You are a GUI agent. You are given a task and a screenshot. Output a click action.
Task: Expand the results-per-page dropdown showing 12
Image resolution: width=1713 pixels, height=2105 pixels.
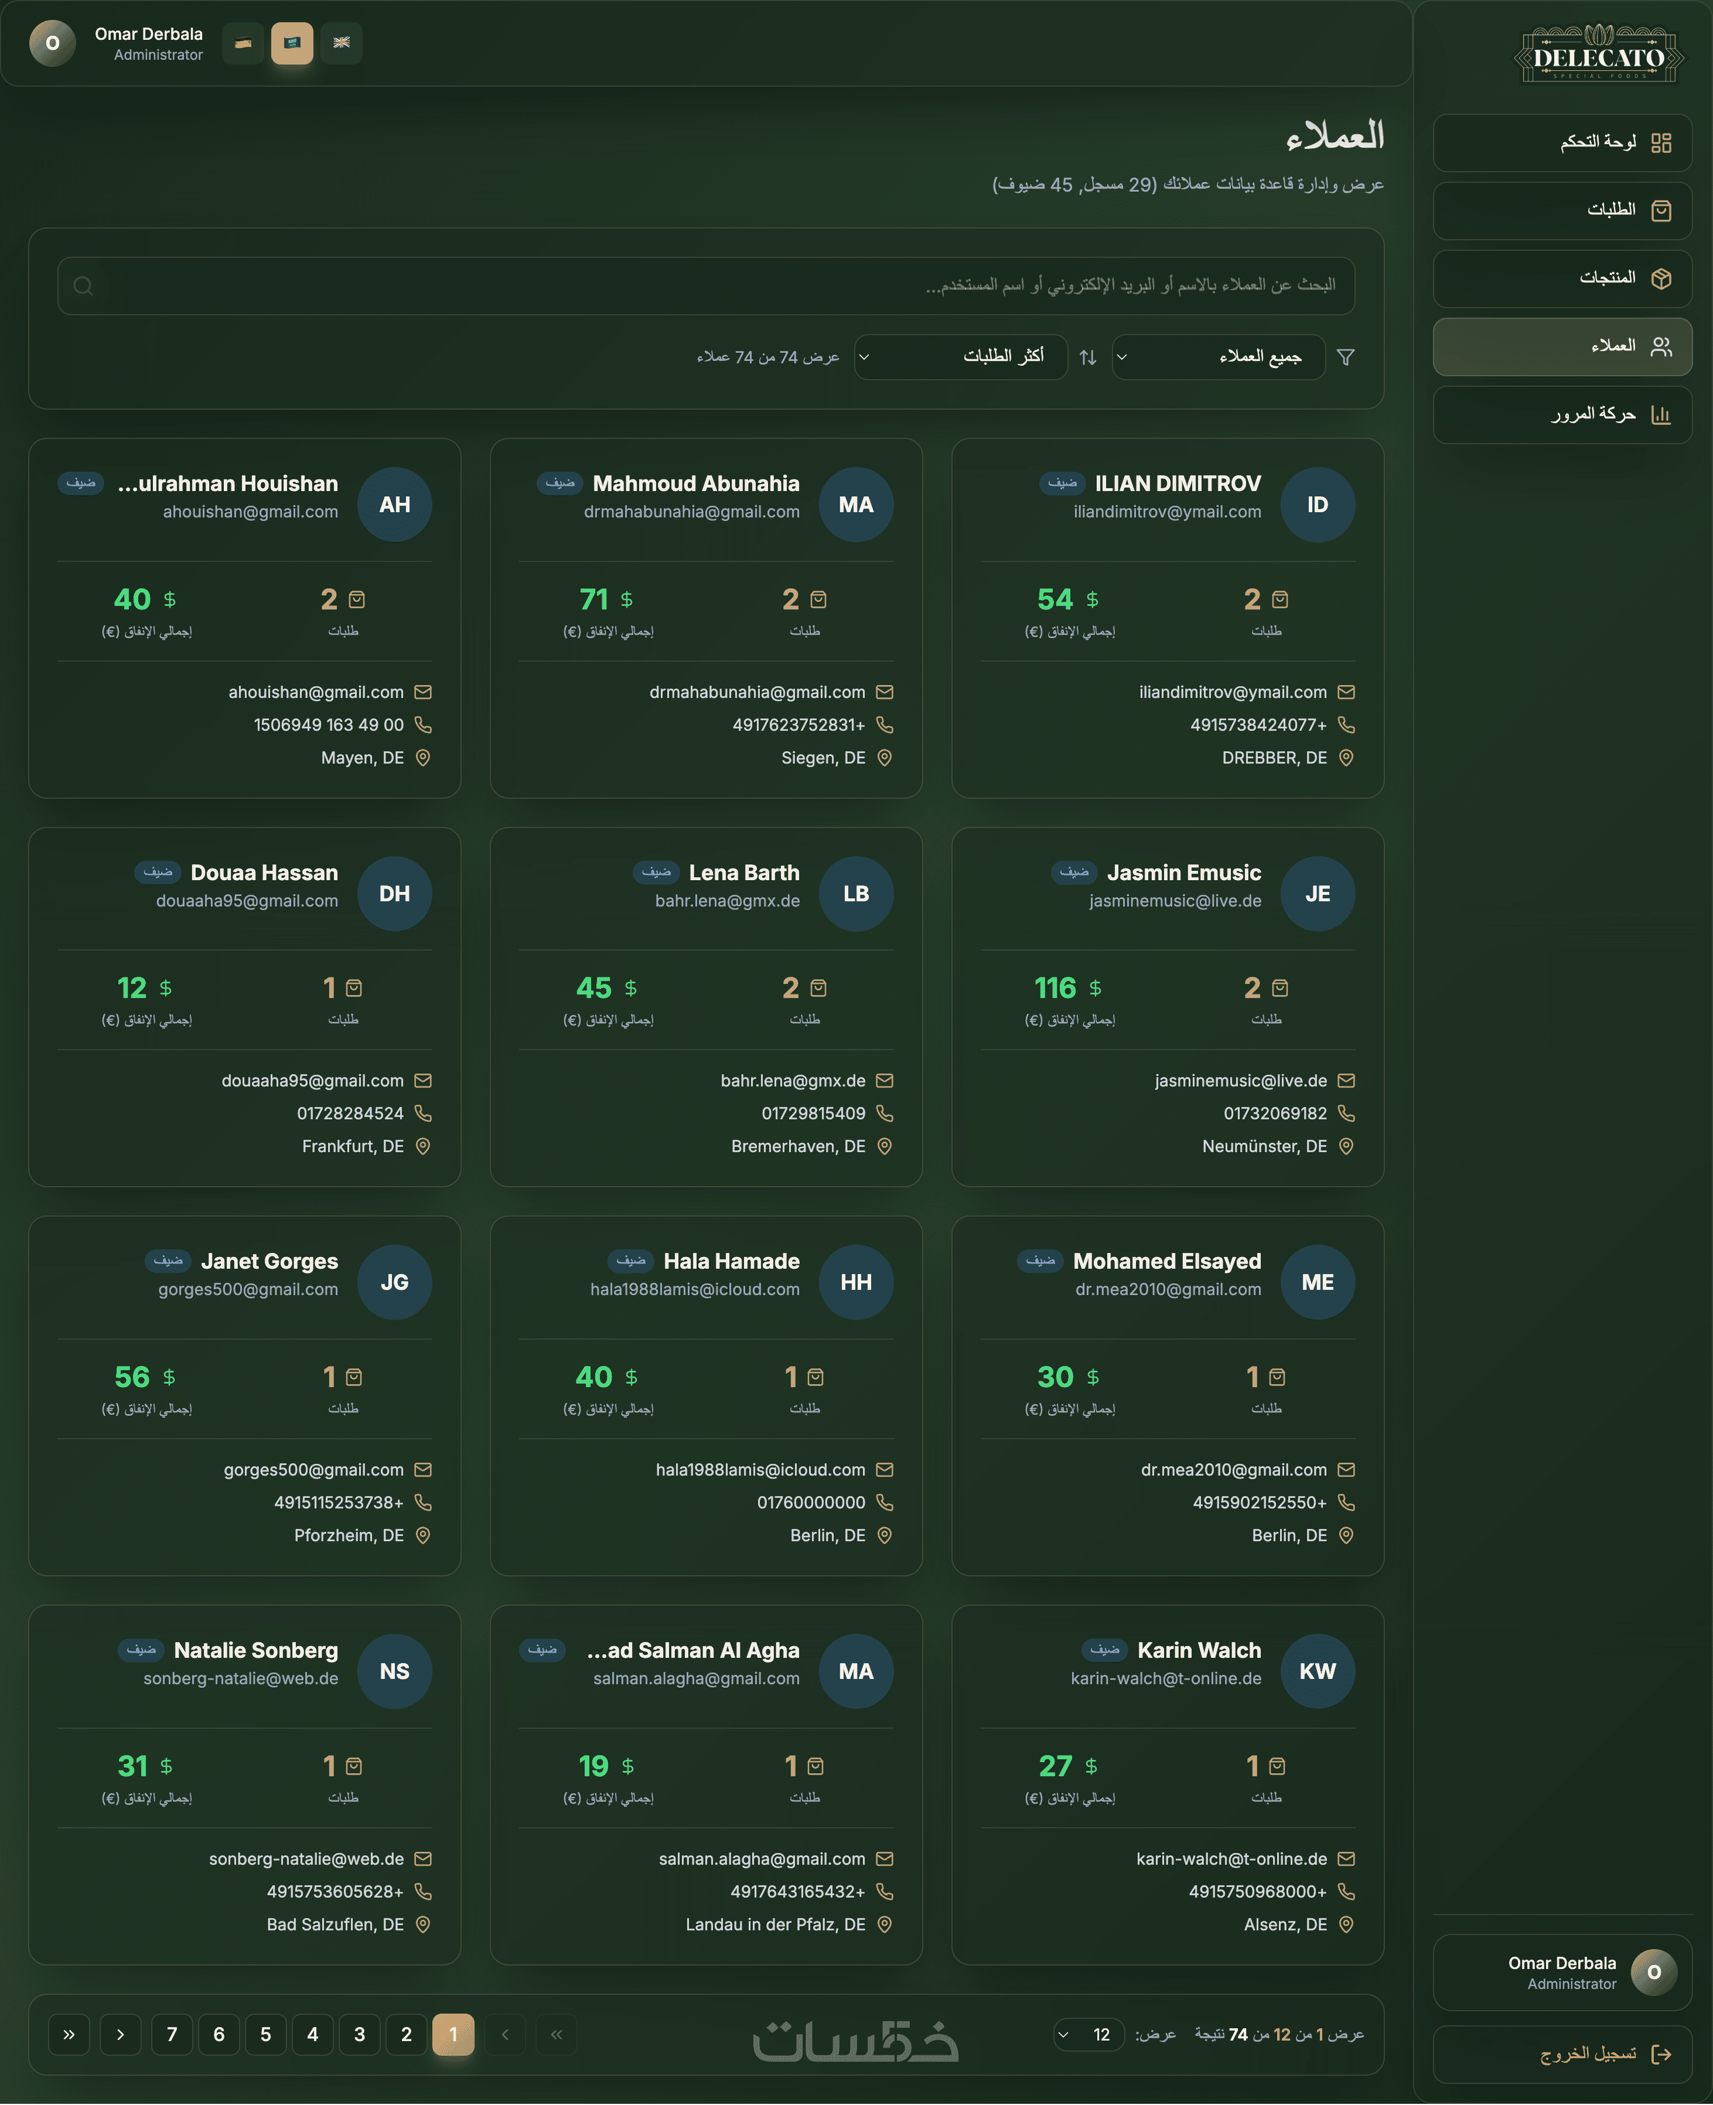coord(1088,2034)
